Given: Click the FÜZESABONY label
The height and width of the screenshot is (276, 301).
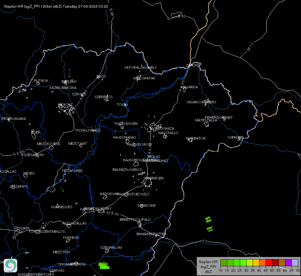Looking at the screenshot, I should pyautogui.click(x=33, y=155).
